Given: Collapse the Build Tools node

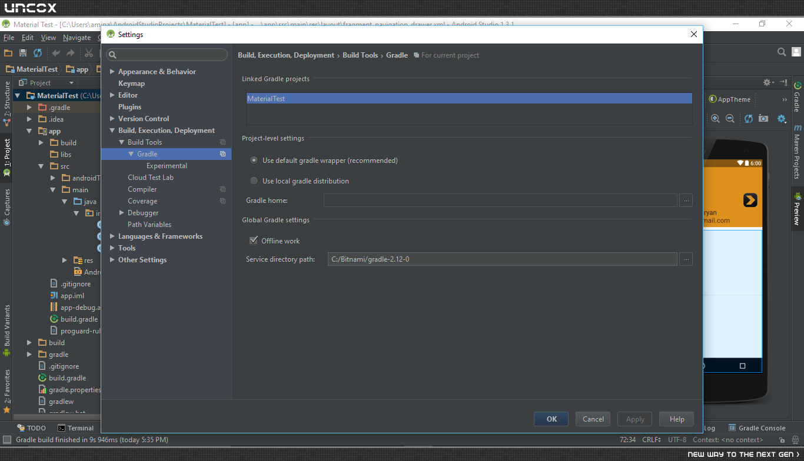Looking at the screenshot, I should pyautogui.click(x=122, y=142).
